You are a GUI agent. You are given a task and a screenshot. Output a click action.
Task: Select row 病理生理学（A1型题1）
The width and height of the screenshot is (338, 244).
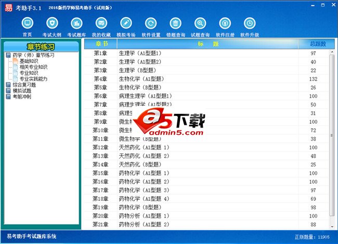pyautogui.click(x=206, y=96)
